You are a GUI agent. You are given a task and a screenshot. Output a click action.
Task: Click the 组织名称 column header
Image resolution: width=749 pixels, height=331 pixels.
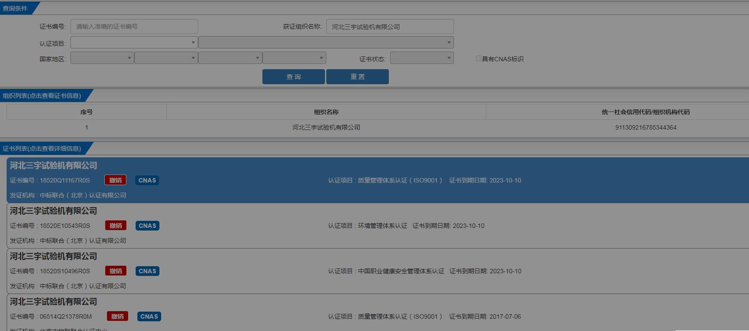pos(326,112)
